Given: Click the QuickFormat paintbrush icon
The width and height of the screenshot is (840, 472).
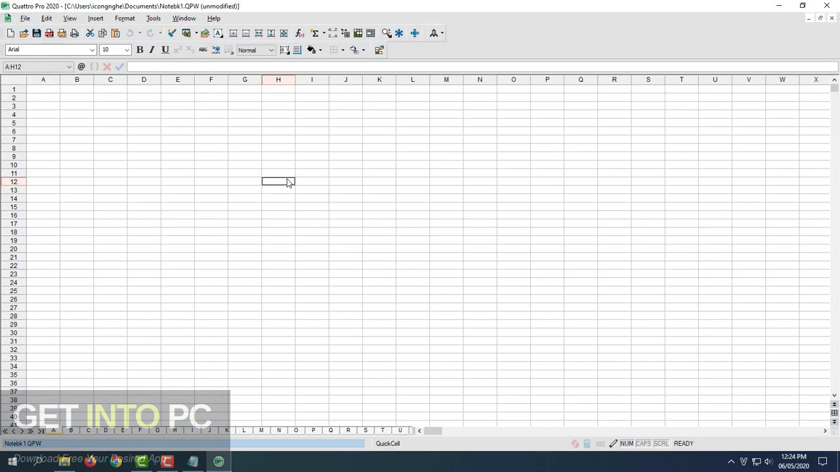Looking at the screenshot, I should [171, 33].
